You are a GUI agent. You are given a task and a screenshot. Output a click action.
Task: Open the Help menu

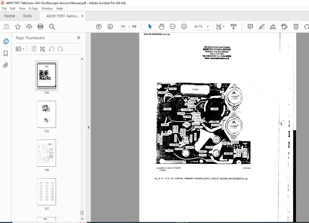(59, 9)
